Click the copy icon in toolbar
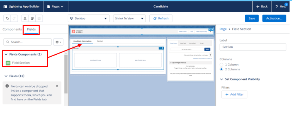Image resolution: width=292 pixels, height=117 pixels. [32, 19]
